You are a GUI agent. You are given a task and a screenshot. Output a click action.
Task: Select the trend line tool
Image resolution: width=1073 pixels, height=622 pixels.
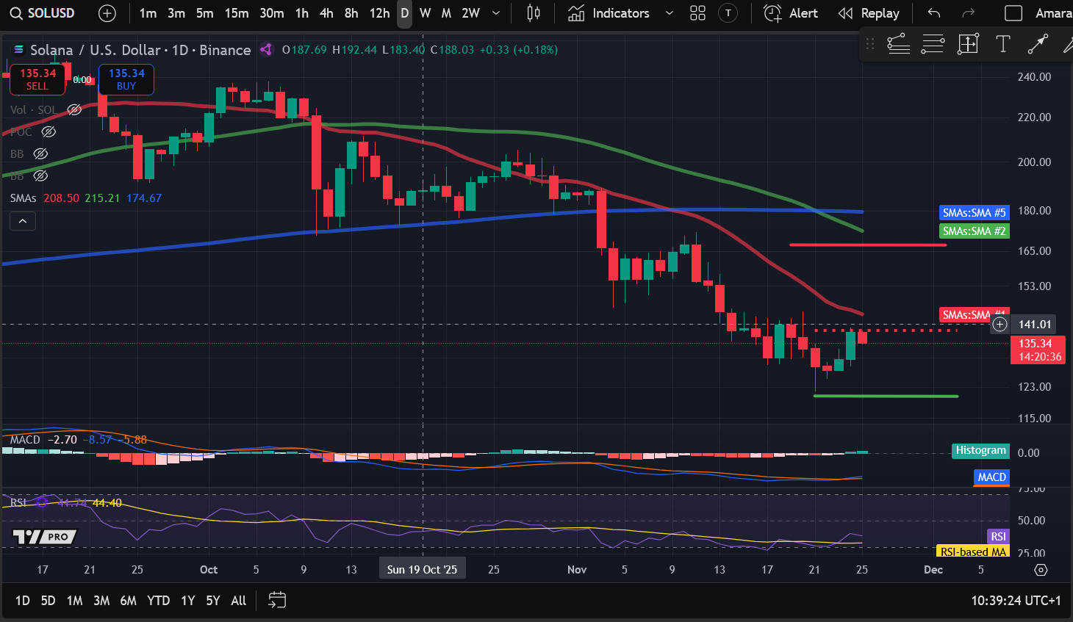(x=1038, y=44)
